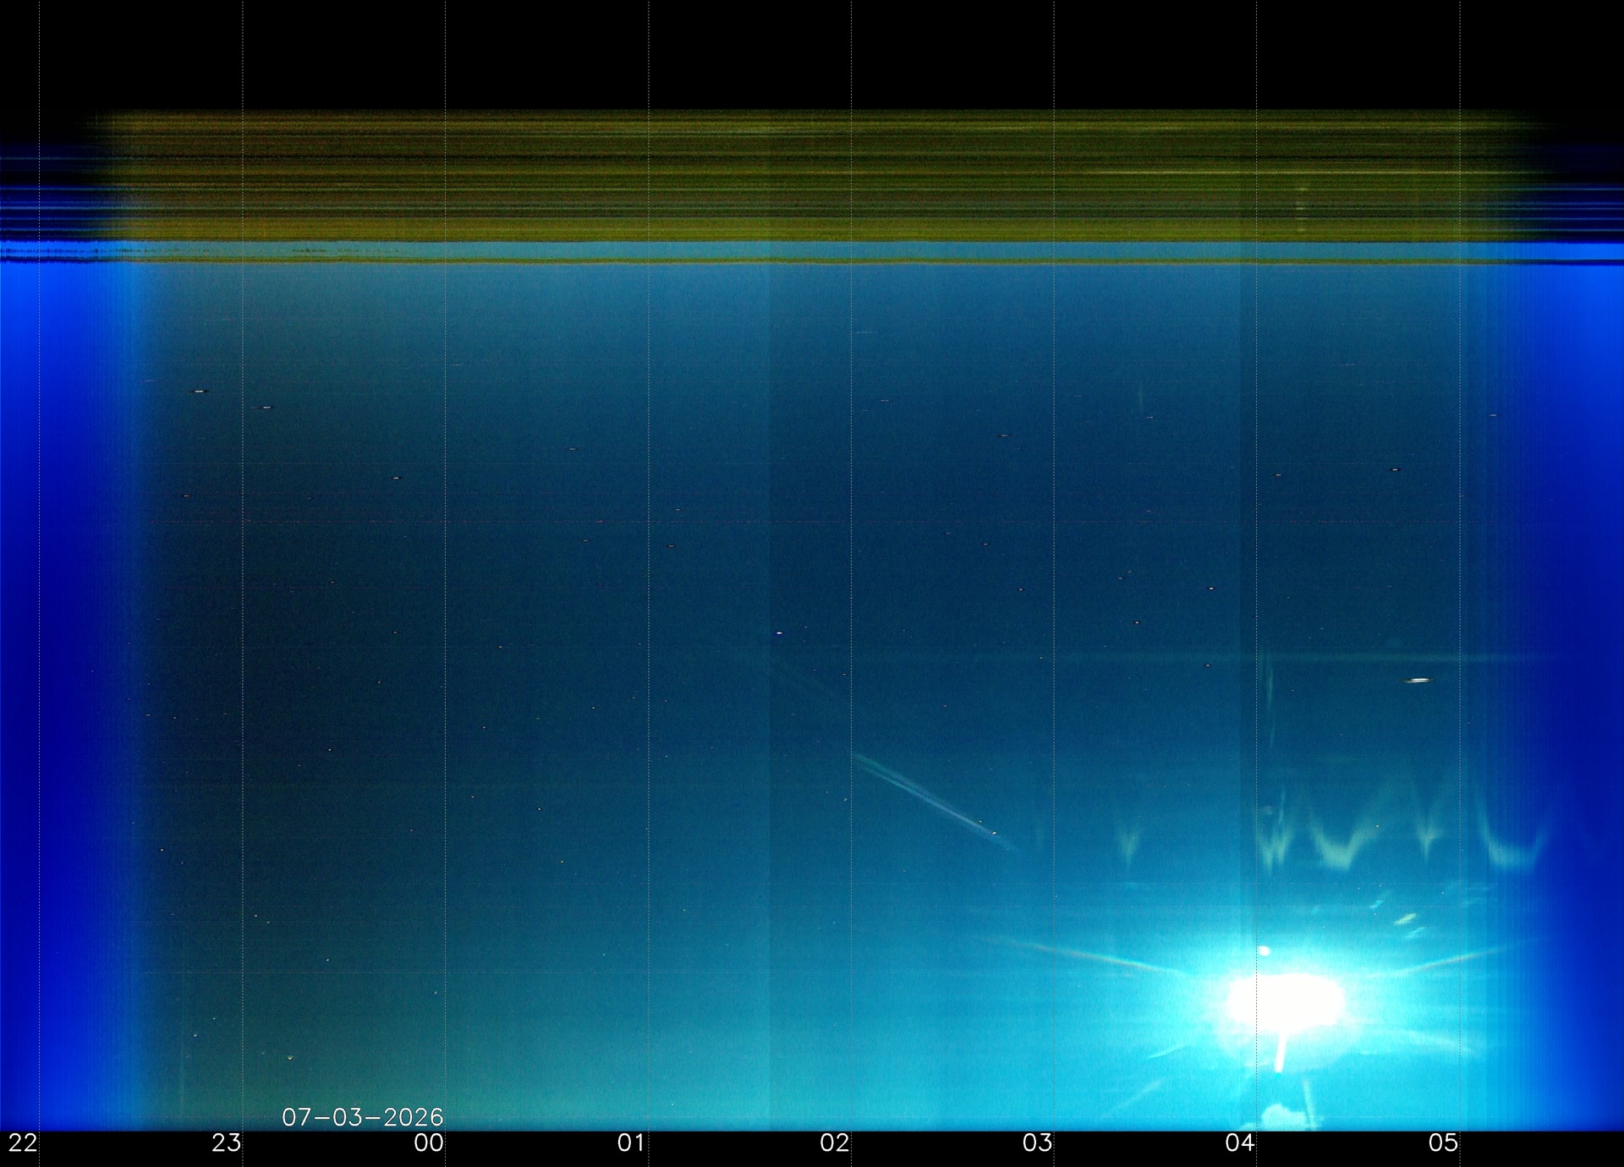Click the 03 hour label
Screen dimensions: 1624x1167
[1037, 1143]
